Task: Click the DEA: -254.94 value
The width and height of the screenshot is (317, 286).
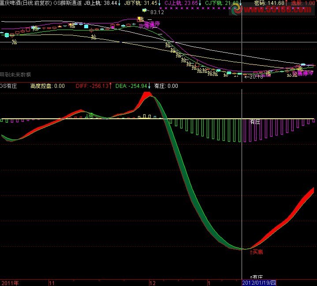Action: [131, 86]
